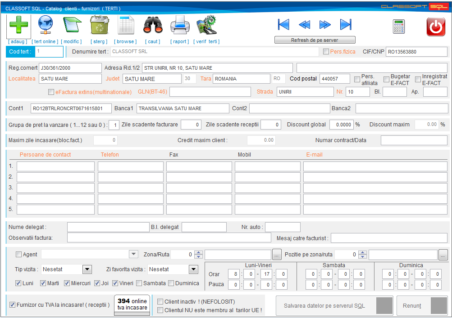Image resolution: width=452 pixels, height=318 pixels.
Task: Click the Renunt button
Action: coord(422,305)
